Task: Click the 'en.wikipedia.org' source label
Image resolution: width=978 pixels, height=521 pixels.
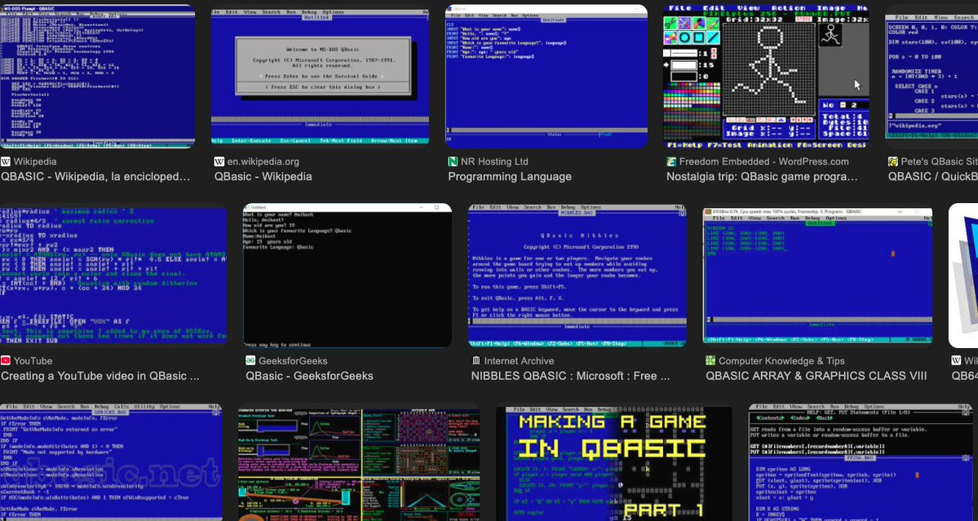Action: 263,161
